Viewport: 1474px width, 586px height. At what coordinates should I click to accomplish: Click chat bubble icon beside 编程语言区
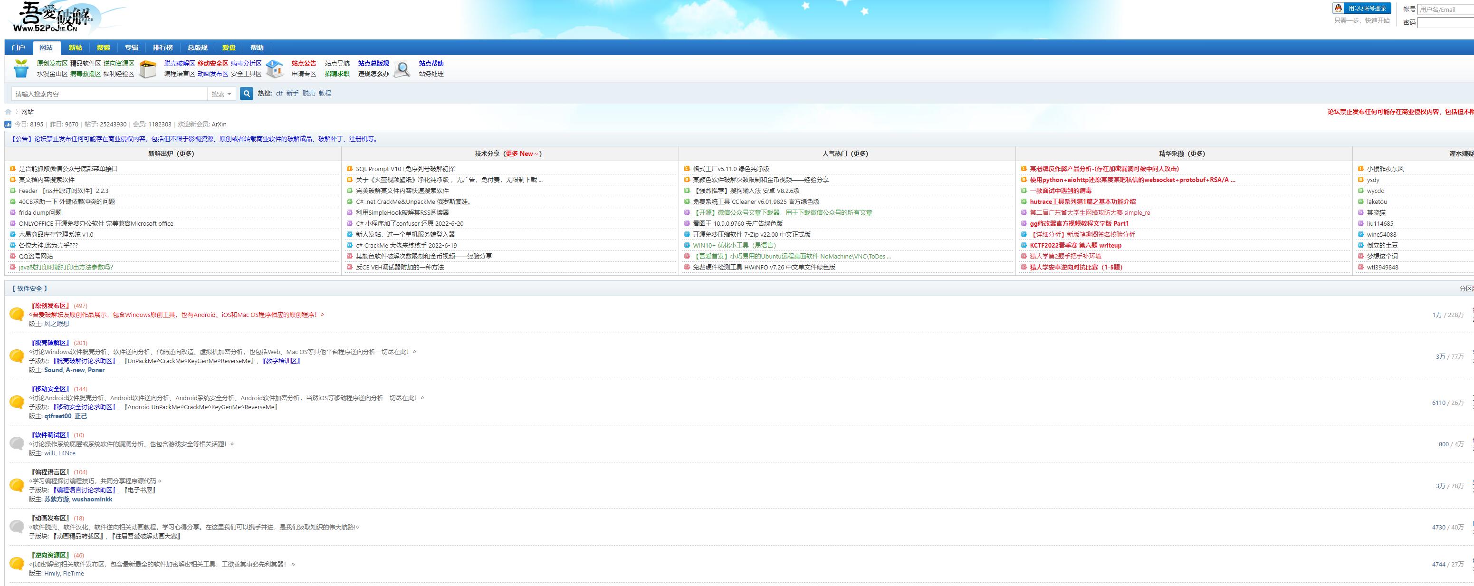(x=17, y=485)
